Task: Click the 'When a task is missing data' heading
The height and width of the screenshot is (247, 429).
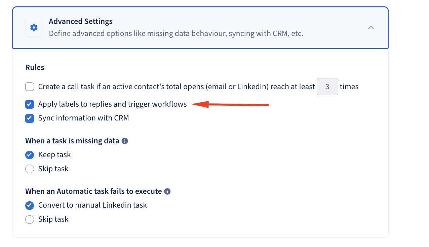Action: (72, 141)
